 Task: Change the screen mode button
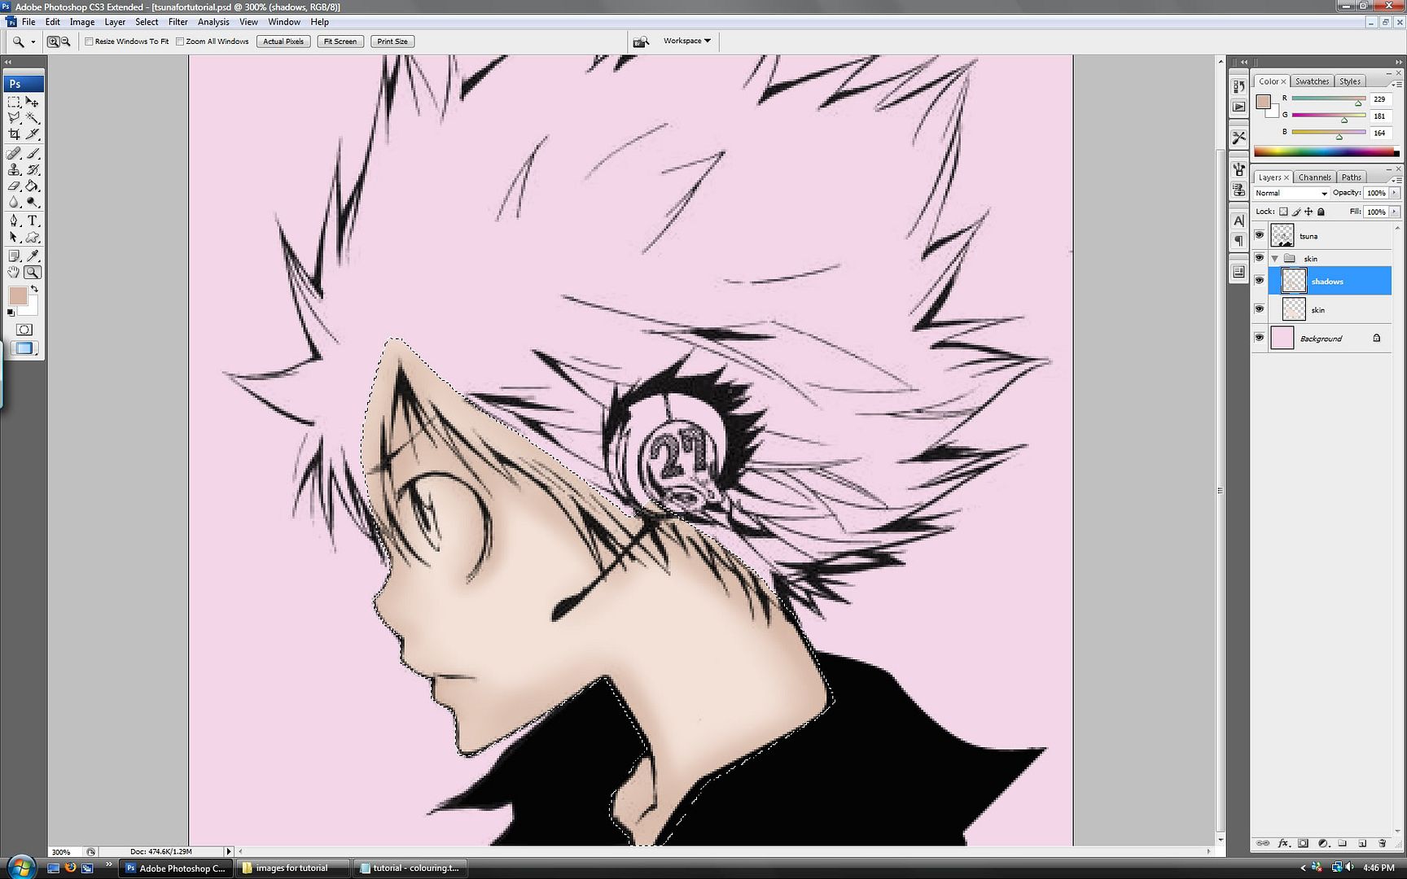tap(24, 348)
